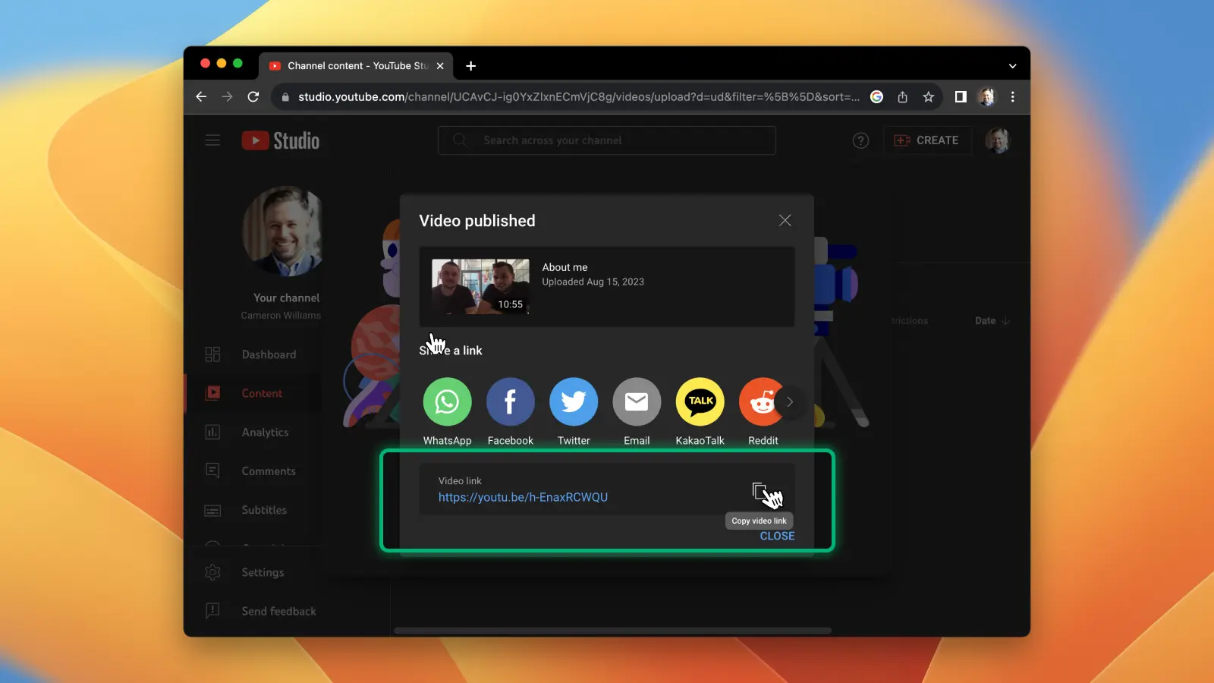Click the Settings gear icon

212,572
